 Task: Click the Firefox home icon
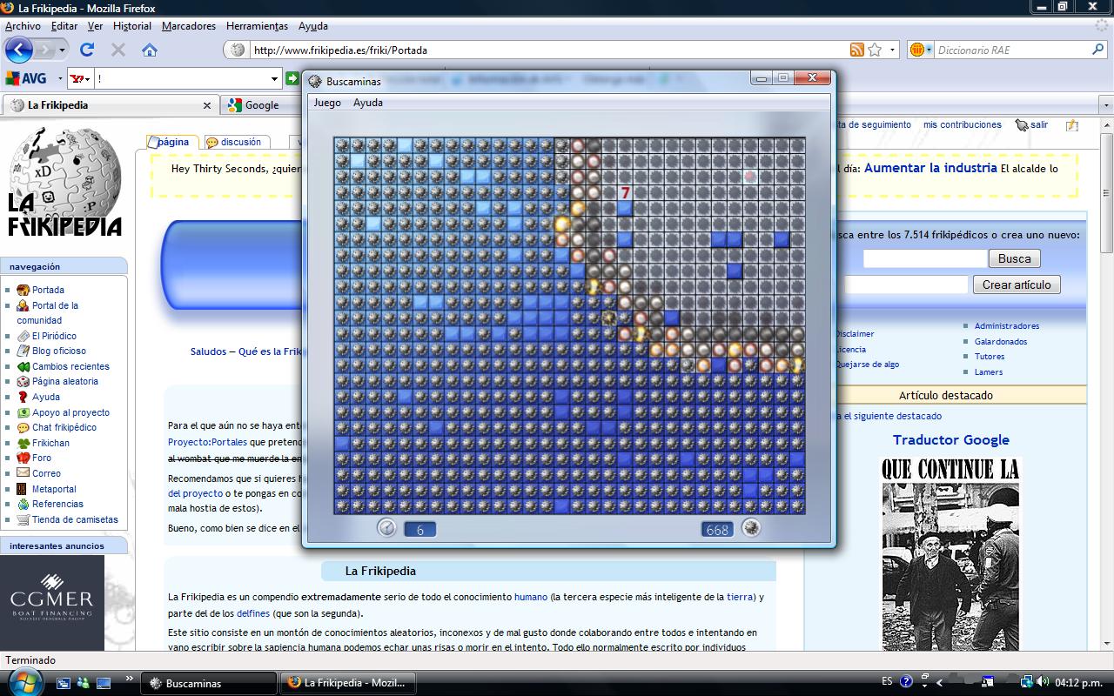(x=150, y=50)
